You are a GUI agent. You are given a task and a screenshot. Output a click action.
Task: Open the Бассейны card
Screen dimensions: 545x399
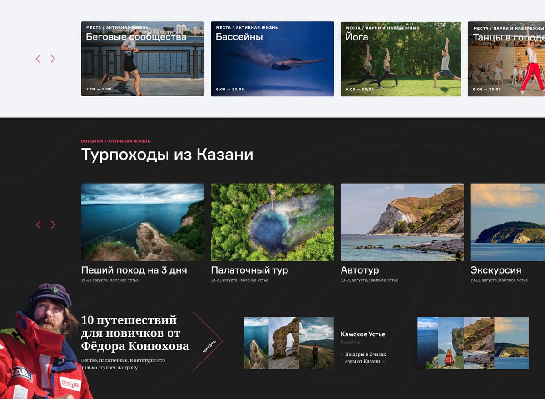(x=272, y=59)
